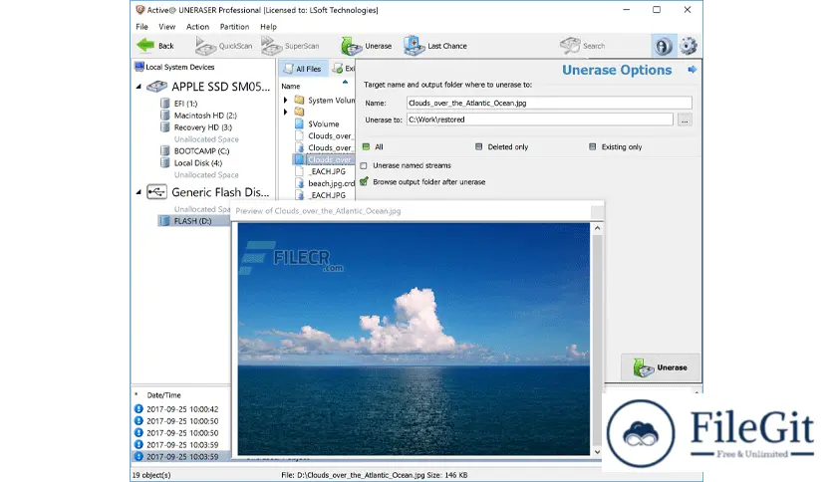Viewport: 833px width, 482px height.
Task: Open the Search tool
Action: [x=582, y=46]
